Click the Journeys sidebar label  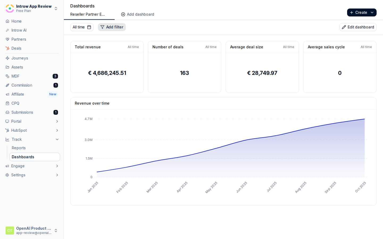(20, 58)
